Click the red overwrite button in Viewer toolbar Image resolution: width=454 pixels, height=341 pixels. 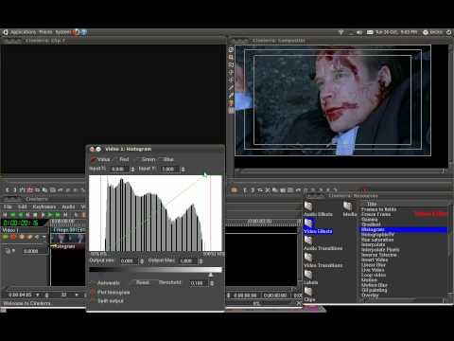click(29, 189)
